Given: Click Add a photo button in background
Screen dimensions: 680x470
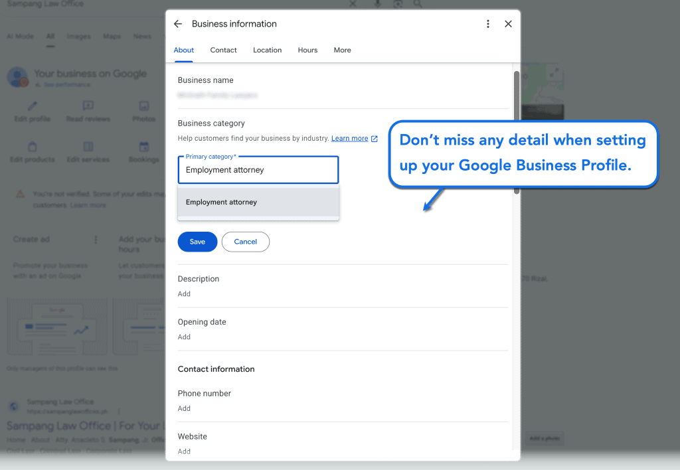Looking at the screenshot, I should [x=545, y=438].
